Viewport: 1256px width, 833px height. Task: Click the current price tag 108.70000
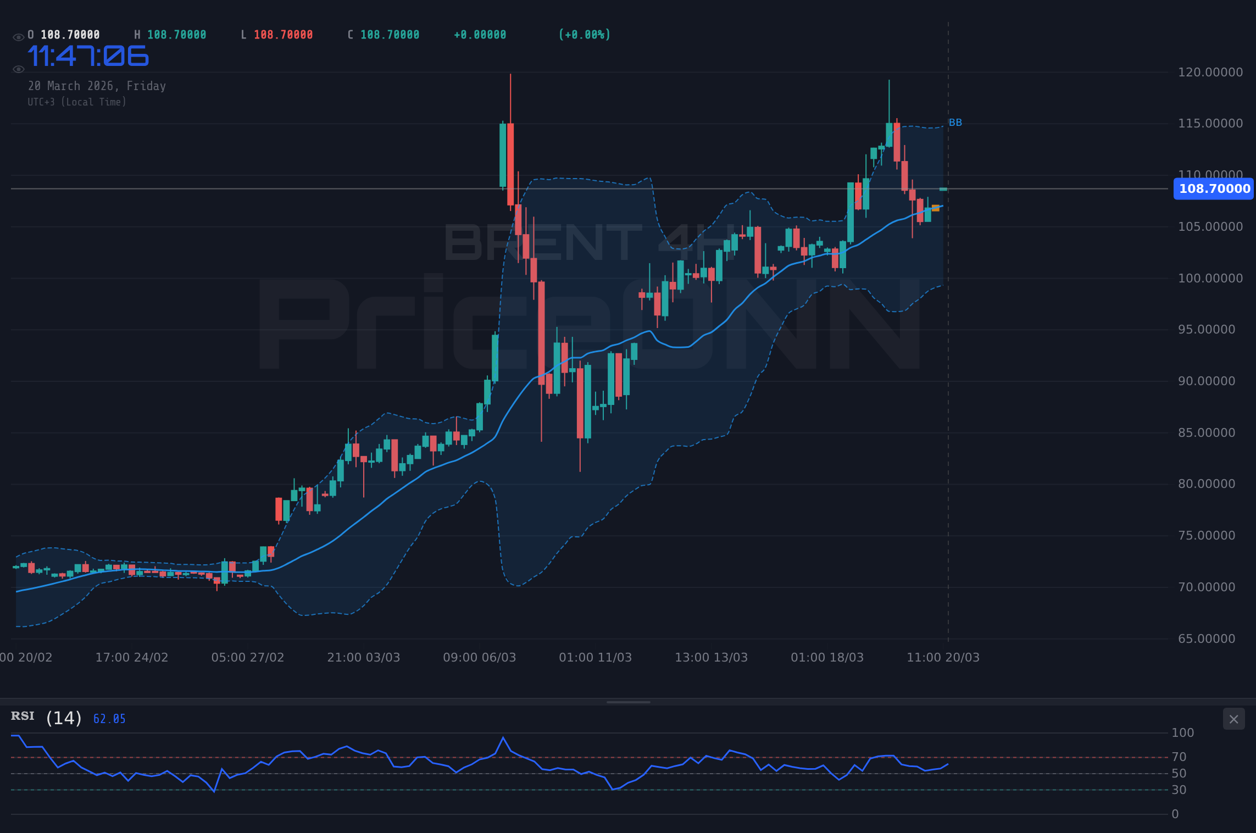[1213, 188]
